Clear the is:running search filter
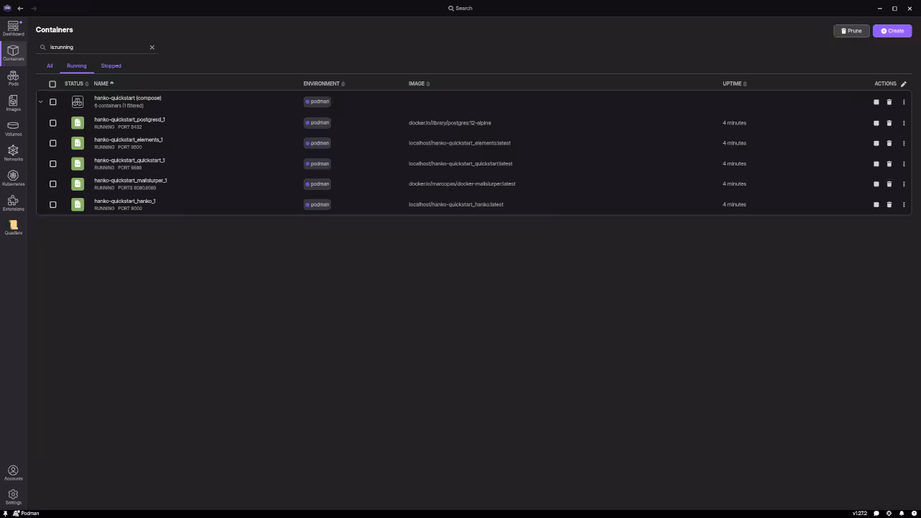The height and width of the screenshot is (518, 921). point(152,47)
